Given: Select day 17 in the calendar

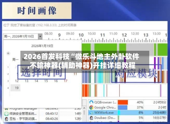Looking at the screenshot, I should pyautogui.click(x=66, y=81).
